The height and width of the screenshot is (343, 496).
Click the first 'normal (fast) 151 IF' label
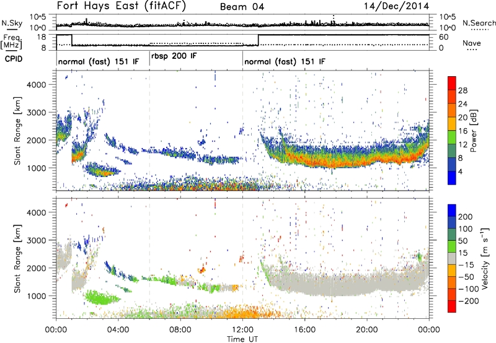(x=99, y=61)
